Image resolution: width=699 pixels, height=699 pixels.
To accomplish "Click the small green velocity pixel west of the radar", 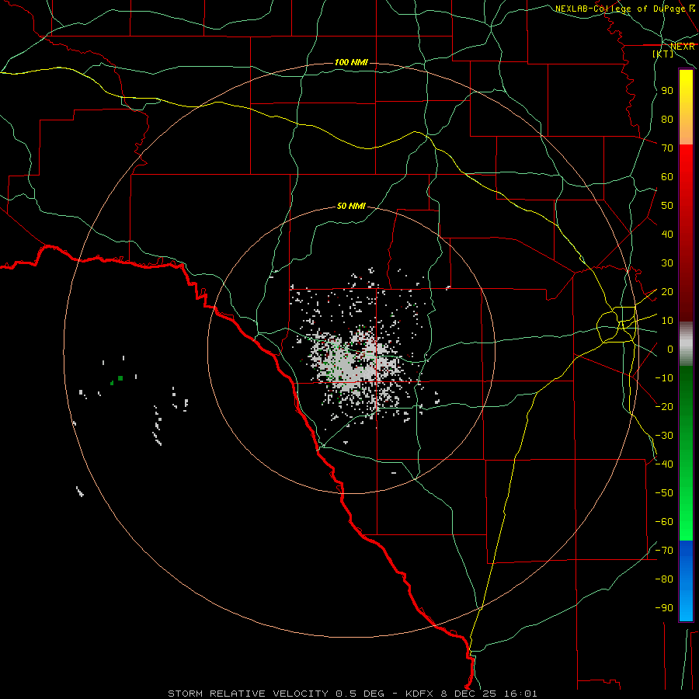I will [x=120, y=378].
